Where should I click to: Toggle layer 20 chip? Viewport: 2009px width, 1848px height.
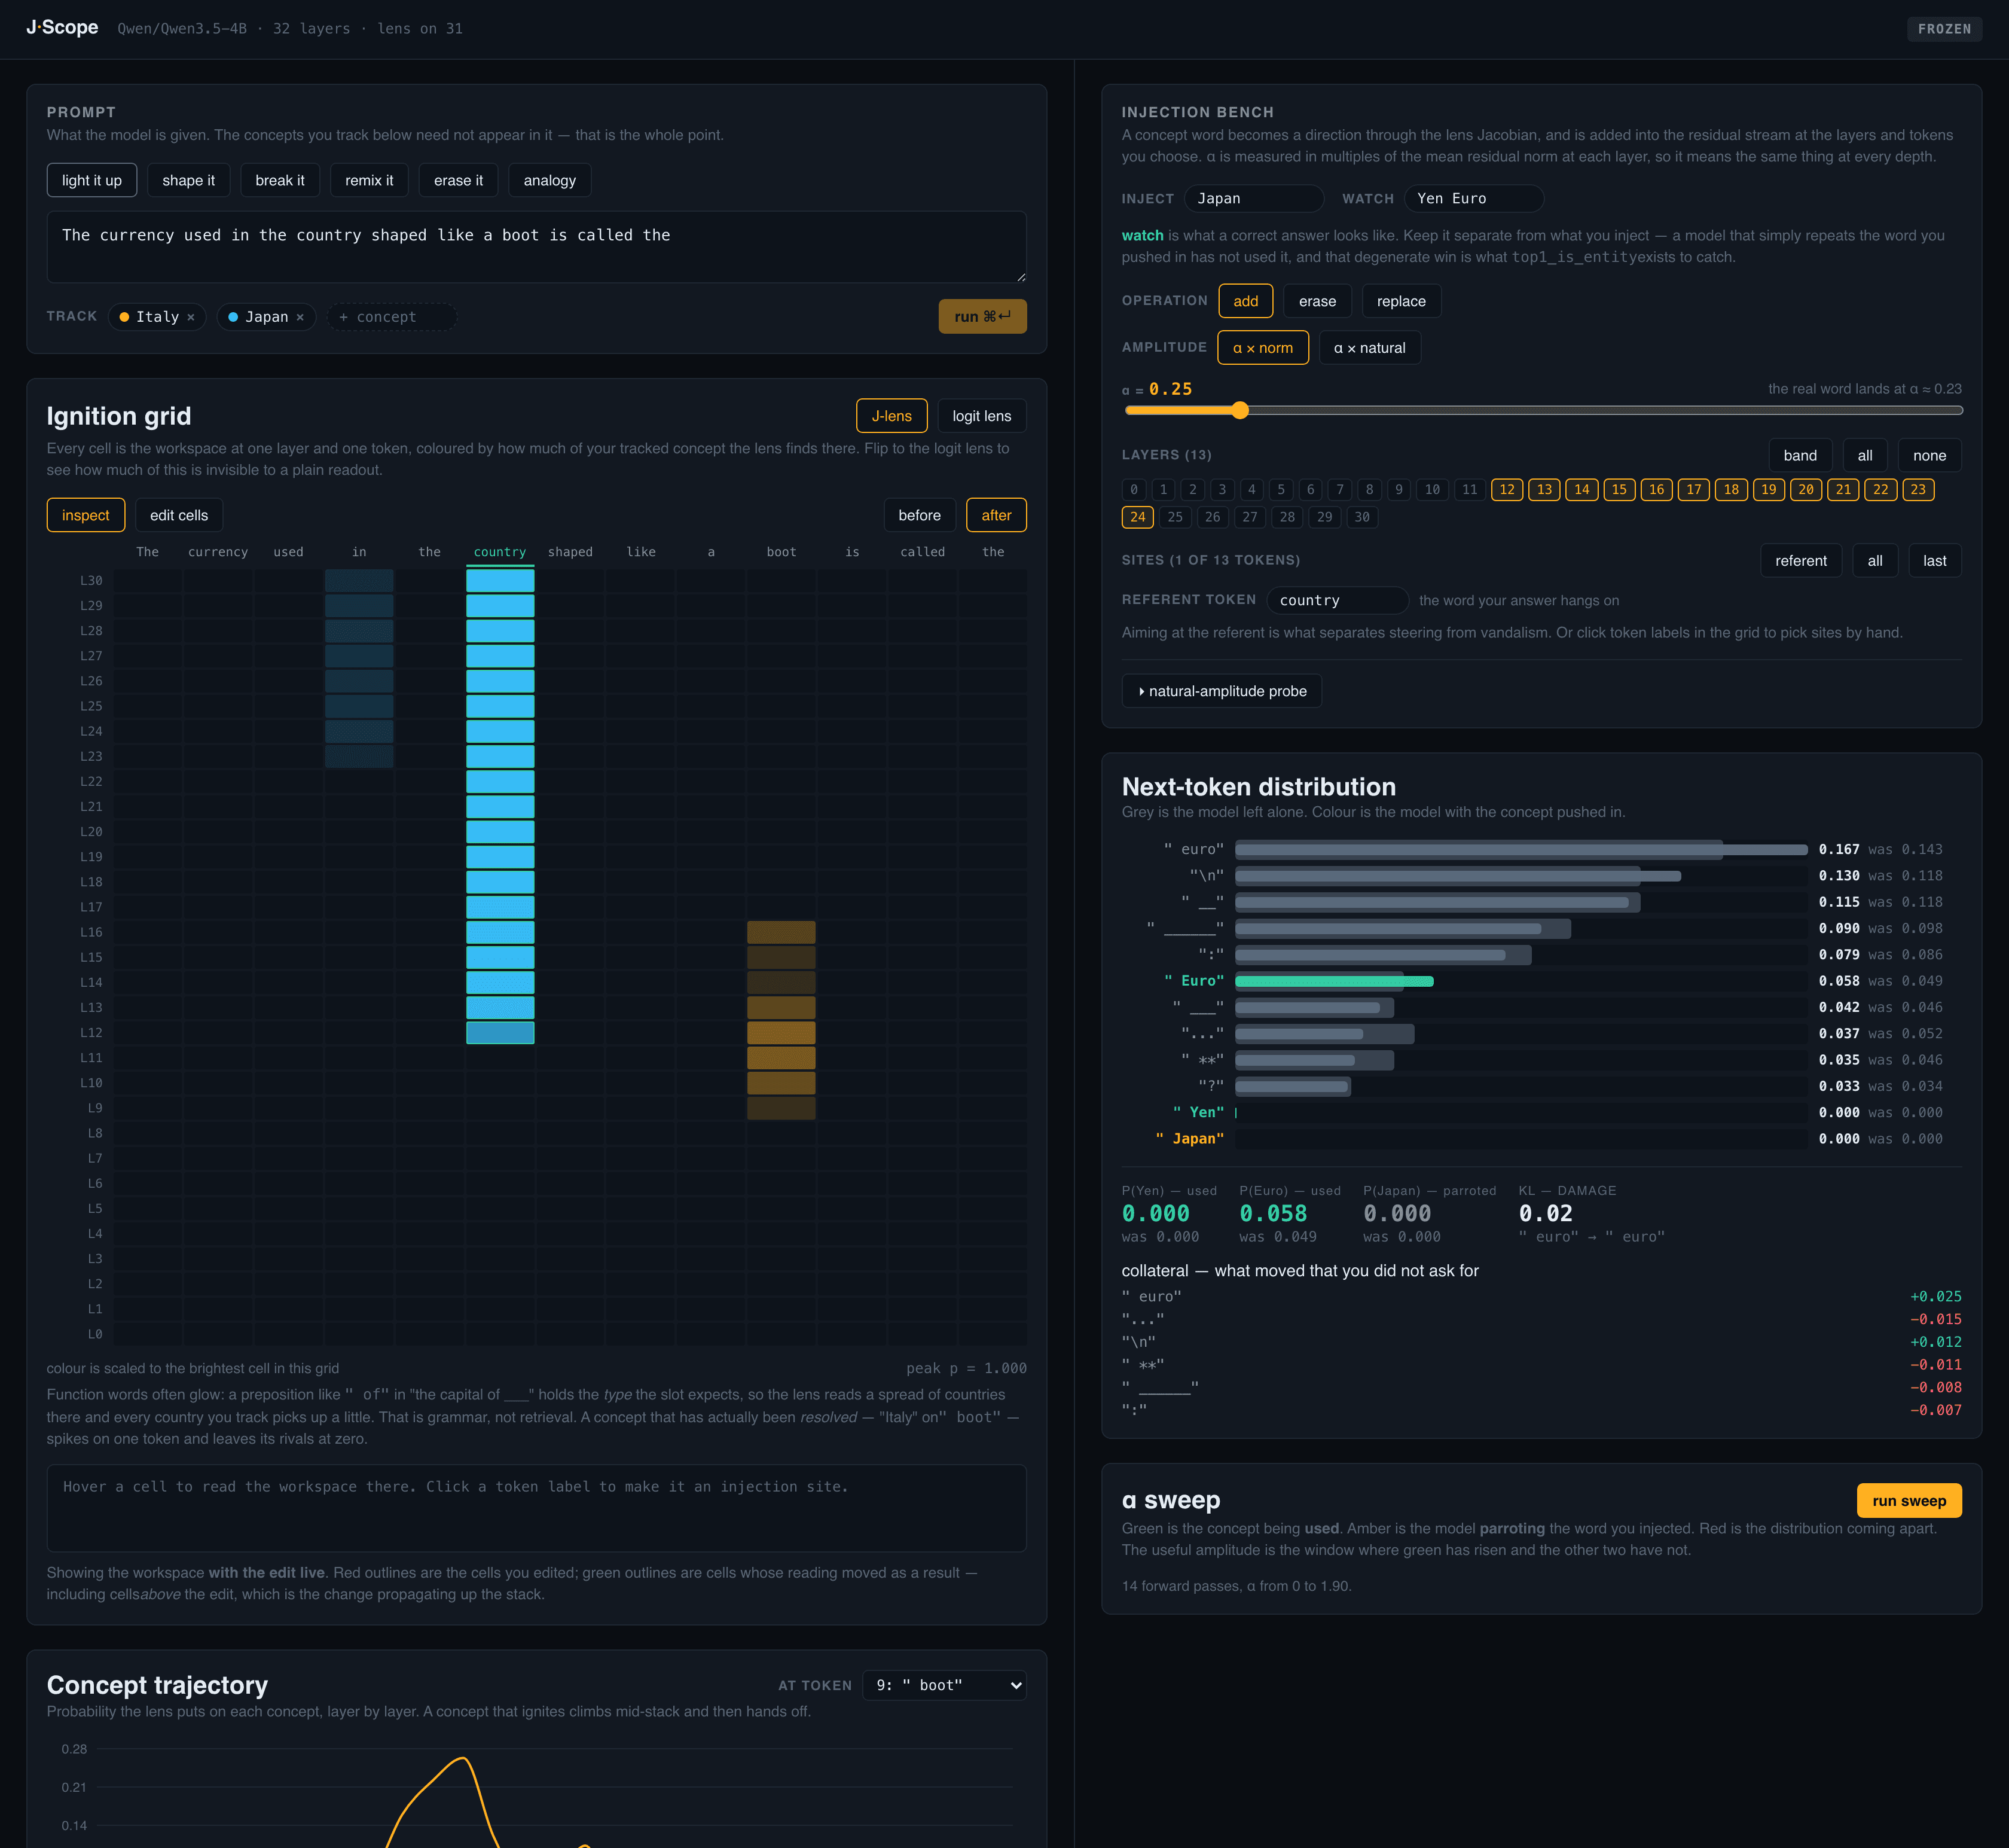pos(1805,490)
